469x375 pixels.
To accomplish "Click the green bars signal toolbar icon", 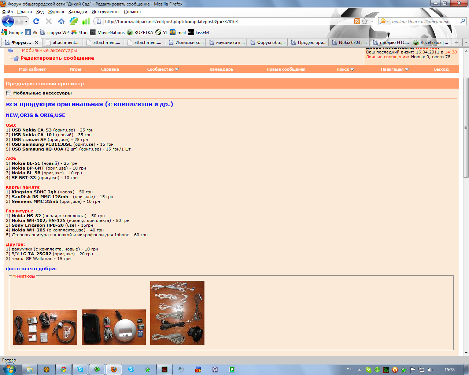I will pos(86,21).
